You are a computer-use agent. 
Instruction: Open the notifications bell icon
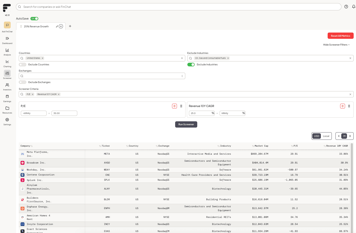pos(354,7)
